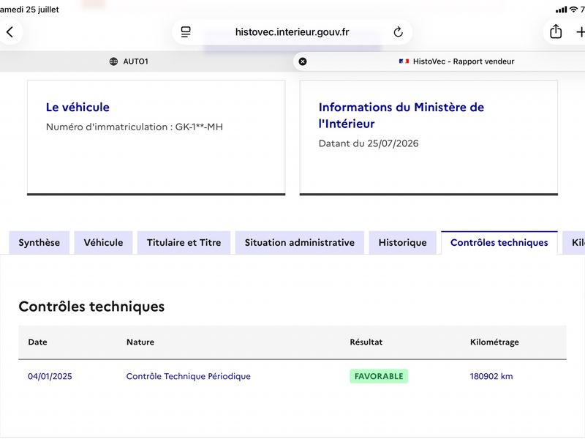Open the page reader menu icon
The image size is (585, 439).
coord(186,32)
